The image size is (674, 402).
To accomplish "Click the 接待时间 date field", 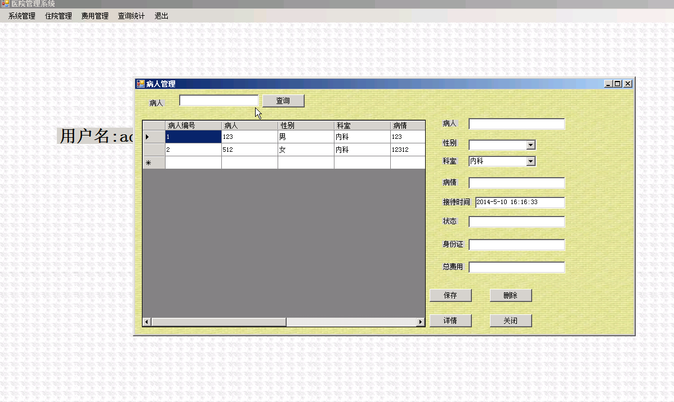I will [520, 202].
